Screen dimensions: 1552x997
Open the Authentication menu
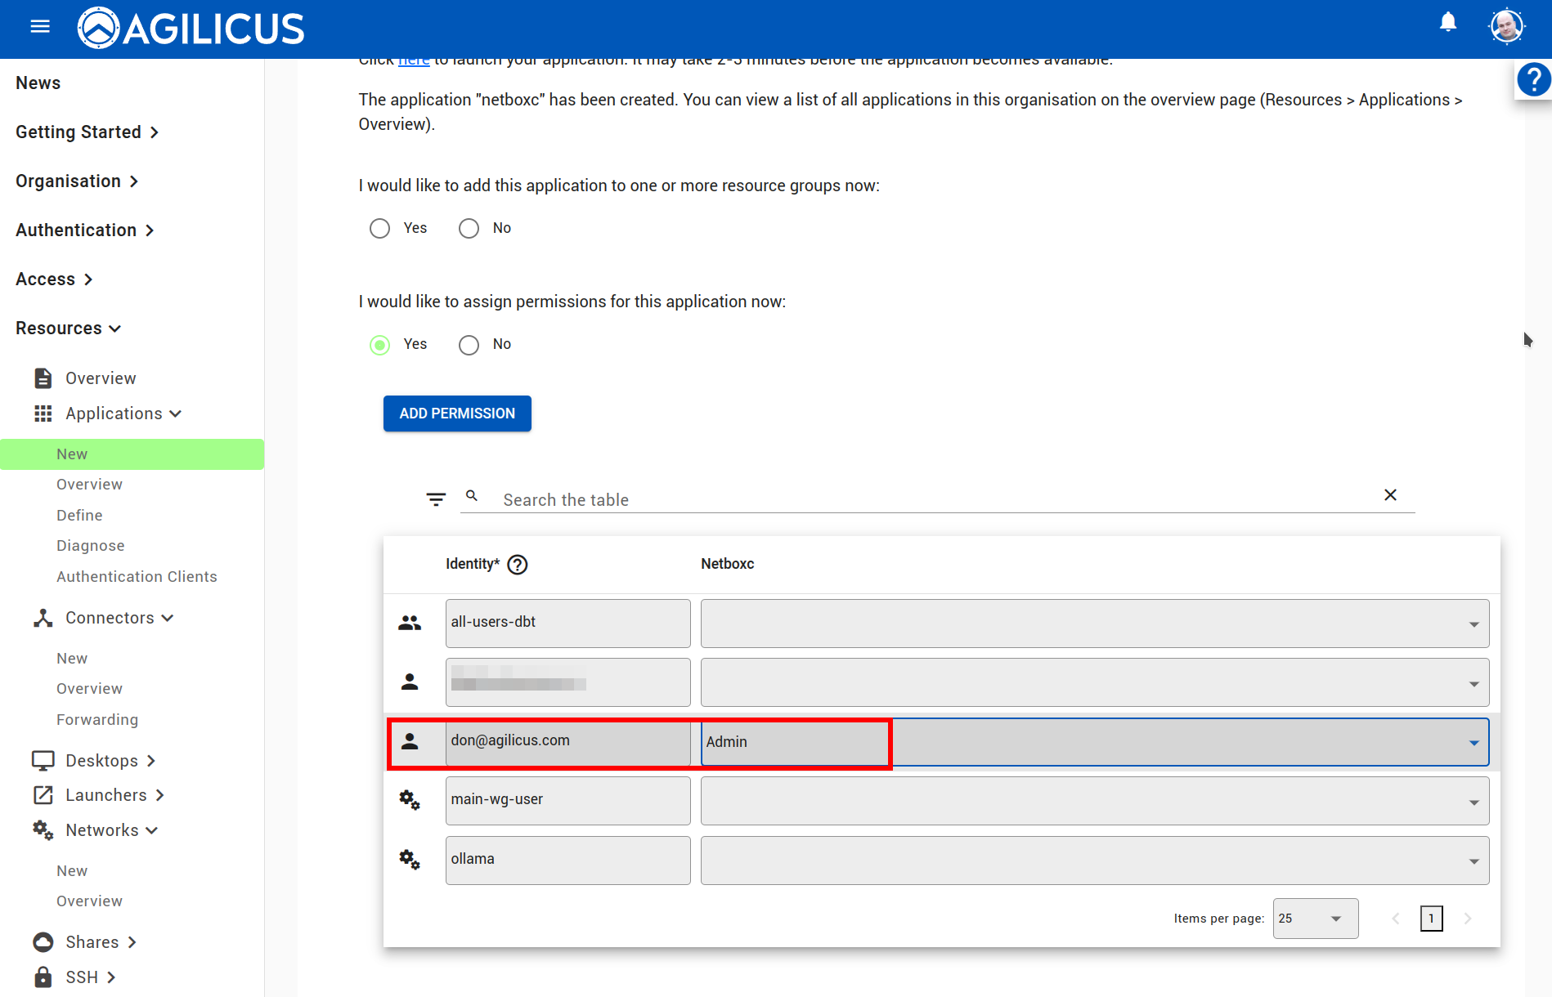(77, 230)
